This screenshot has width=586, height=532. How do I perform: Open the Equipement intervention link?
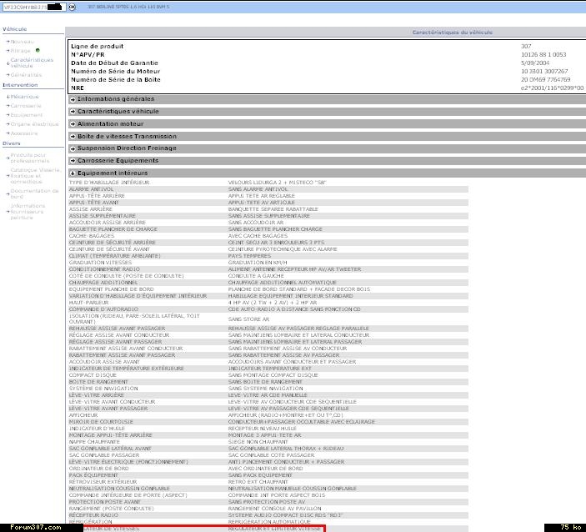pos(27,115)
